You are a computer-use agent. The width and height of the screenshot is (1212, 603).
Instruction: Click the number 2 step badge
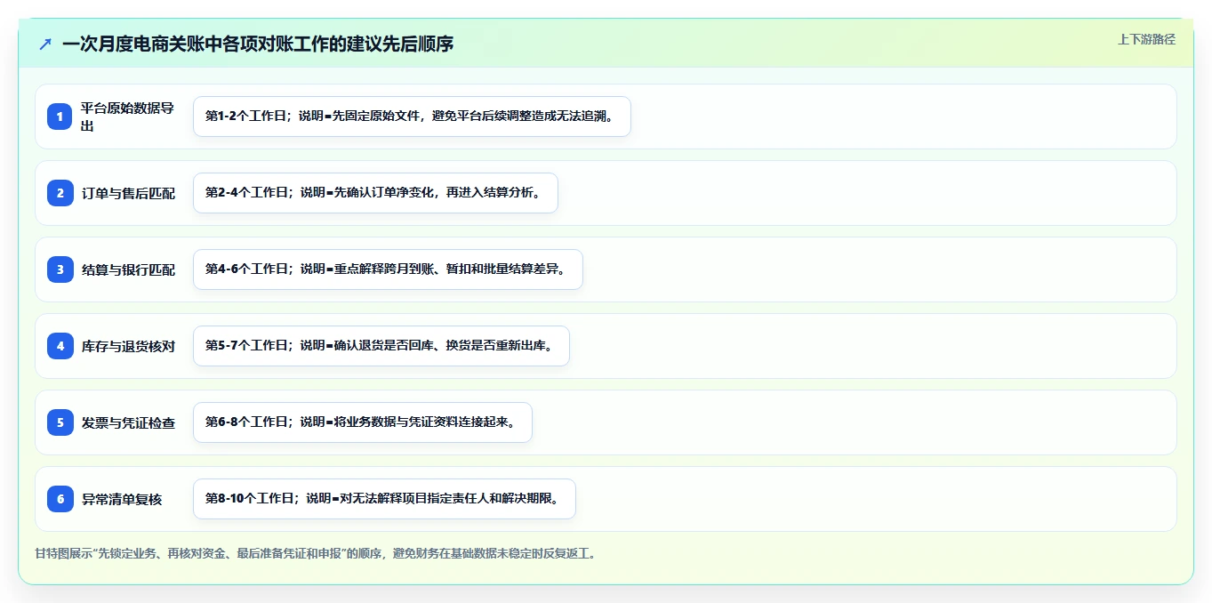click(60, 193)
